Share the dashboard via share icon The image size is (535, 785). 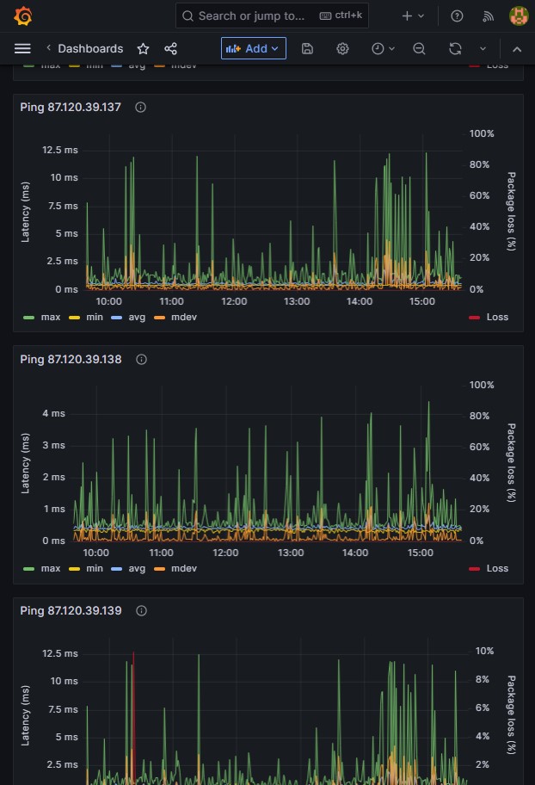pyautogui.click(x=170, y=48)
